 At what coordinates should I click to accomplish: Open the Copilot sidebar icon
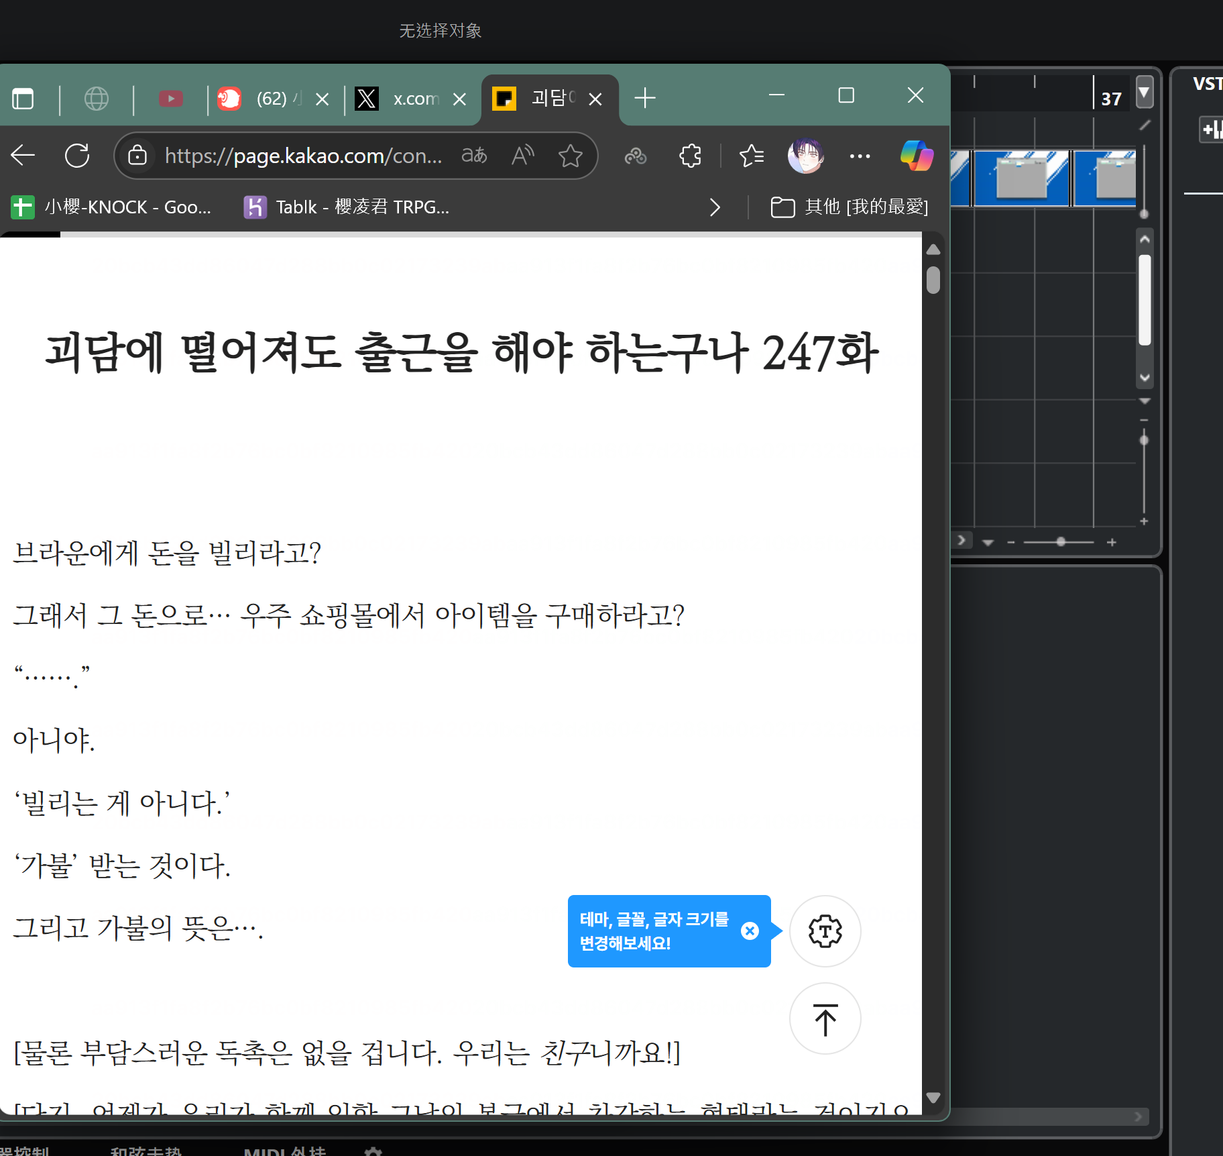pyautogui.click(x=916, y=156)
